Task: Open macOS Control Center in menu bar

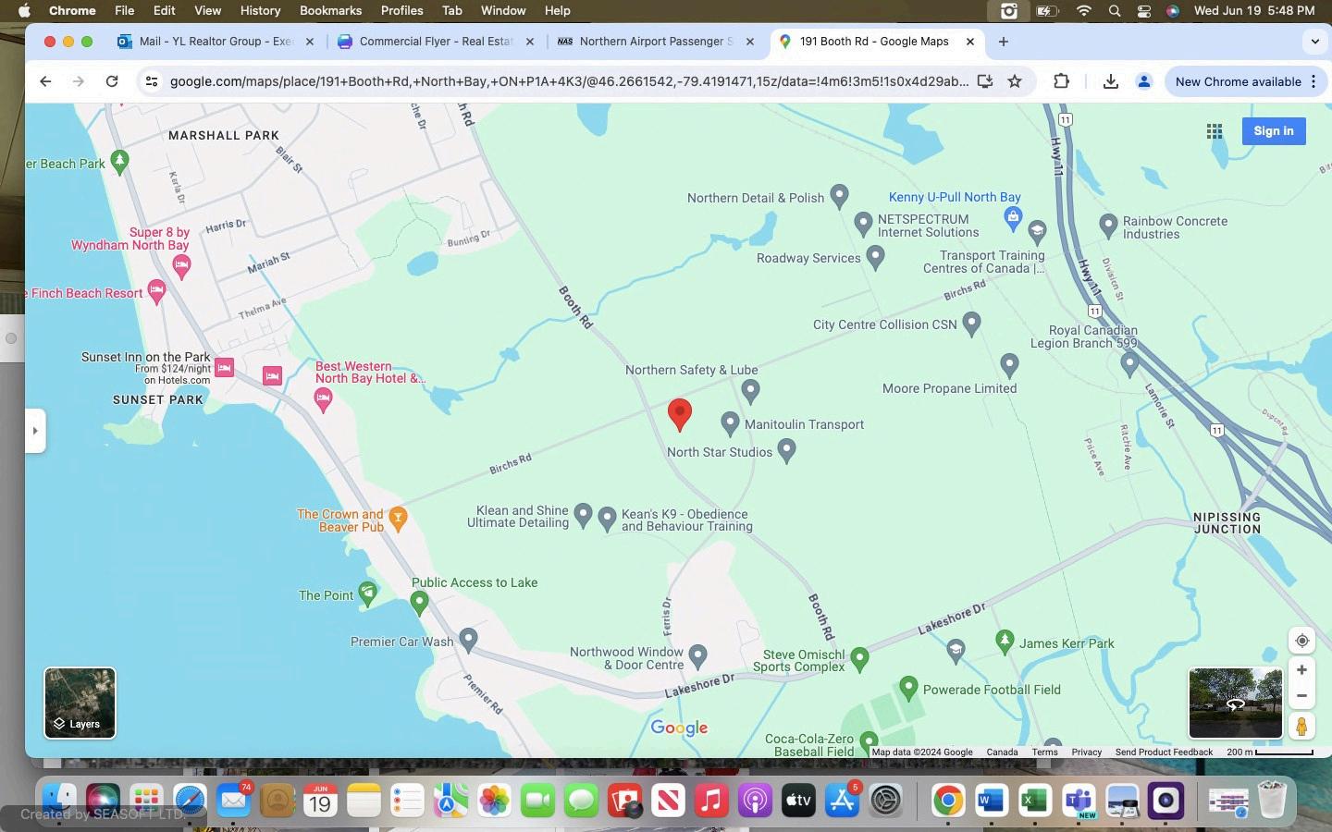Action: coord(1144,11)
